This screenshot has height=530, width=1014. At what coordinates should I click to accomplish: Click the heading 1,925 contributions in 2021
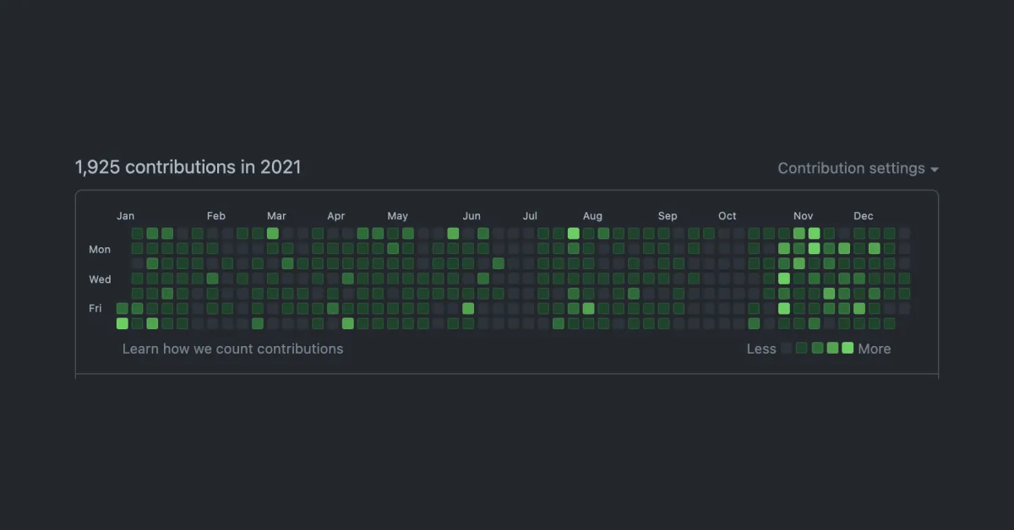tap(188, 167)
